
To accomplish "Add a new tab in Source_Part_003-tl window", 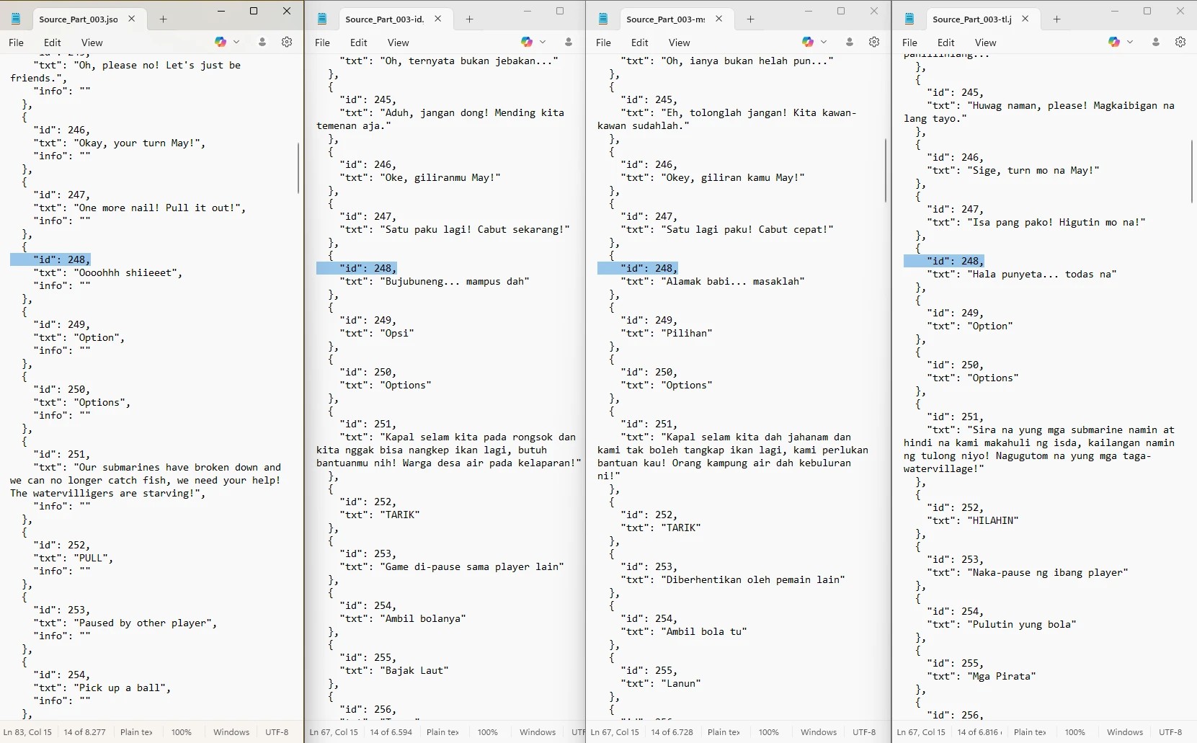I will pyautogui.click(x=1056, y=19).
